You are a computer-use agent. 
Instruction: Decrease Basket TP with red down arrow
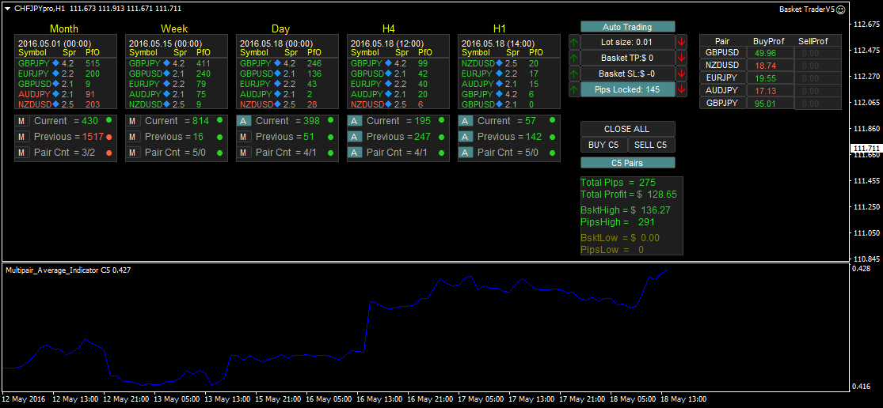(x=681, y=58)
